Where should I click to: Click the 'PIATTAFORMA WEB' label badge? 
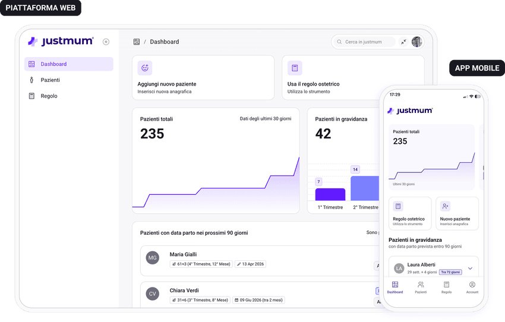40,8
